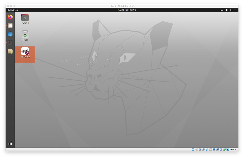Open the Files manager in dock
Viewport: 244px width, 158px height.
pos(10,25)
